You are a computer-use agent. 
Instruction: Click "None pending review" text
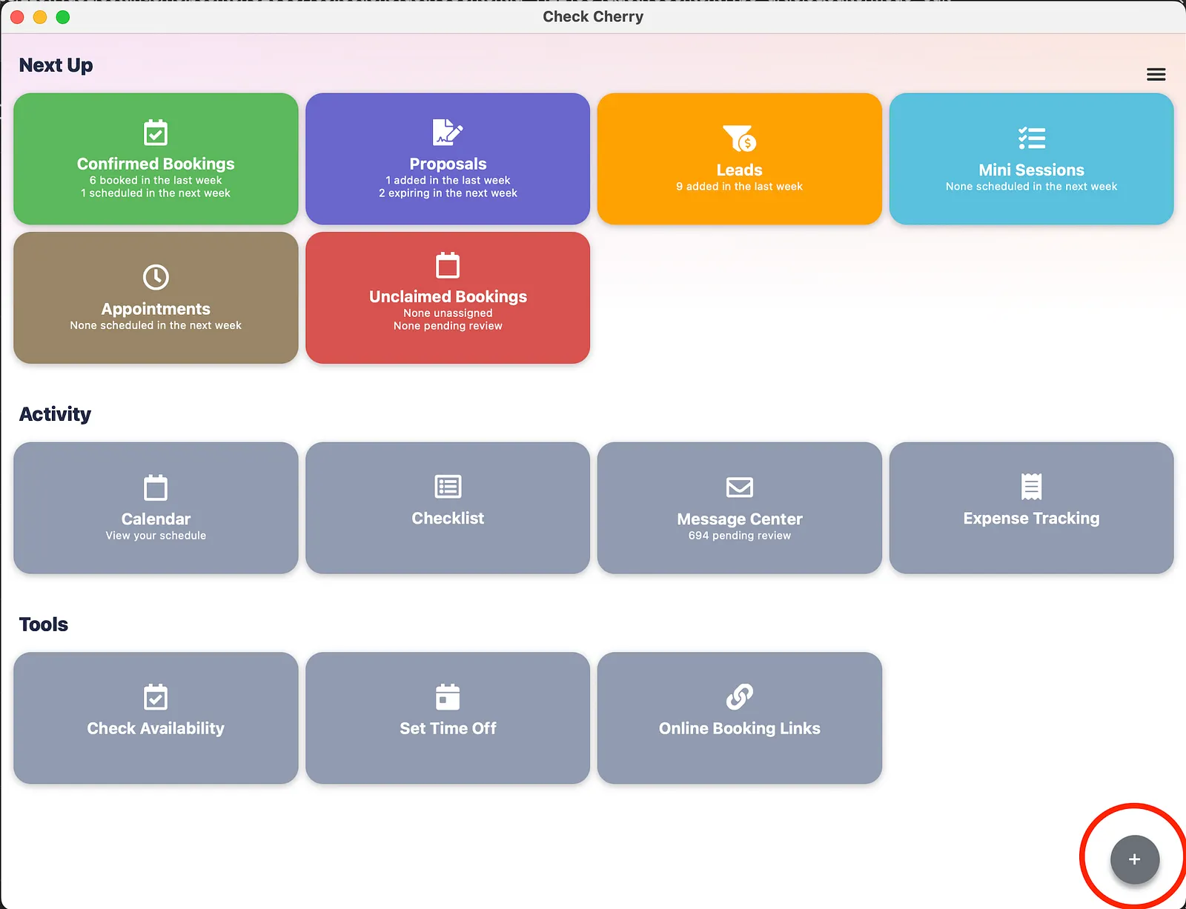(x=448, y=326)
